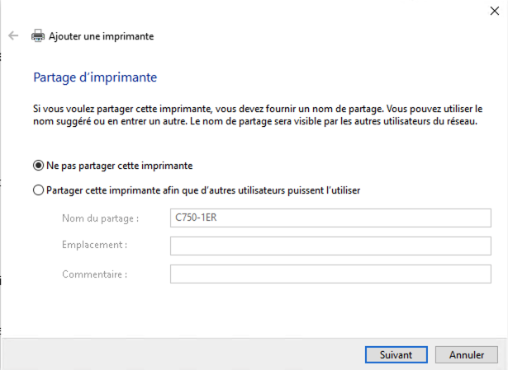Enable the "Partager cette imprimante" radio circle
Screen dimensions: 508x370
(38, 190)
